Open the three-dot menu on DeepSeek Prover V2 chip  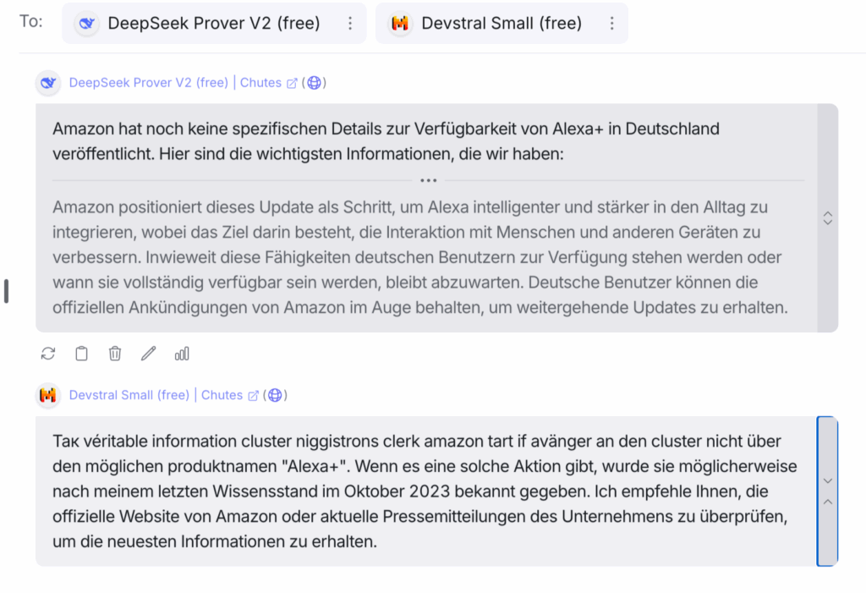click(x=350, y=24)
